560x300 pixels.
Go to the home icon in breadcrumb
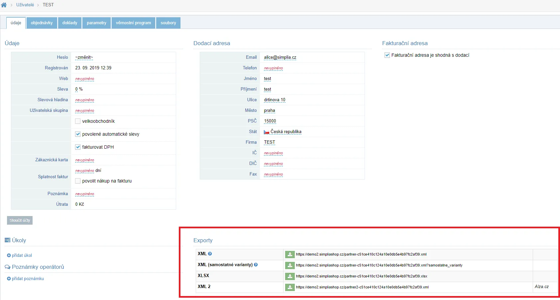point(4,5)
